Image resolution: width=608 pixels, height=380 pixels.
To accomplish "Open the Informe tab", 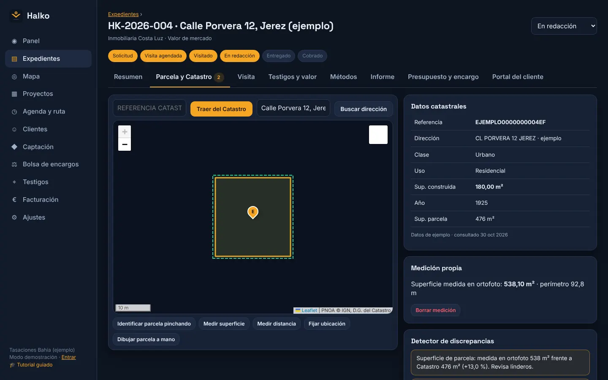I will [x=383, y=77].
